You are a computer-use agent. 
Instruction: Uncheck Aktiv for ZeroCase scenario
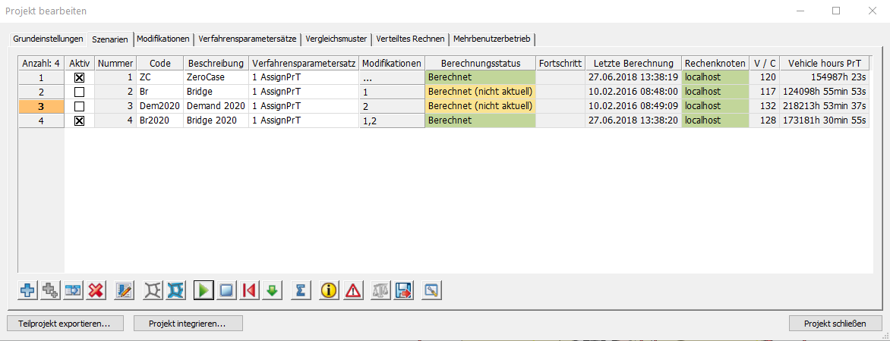(x=79, y=77)
